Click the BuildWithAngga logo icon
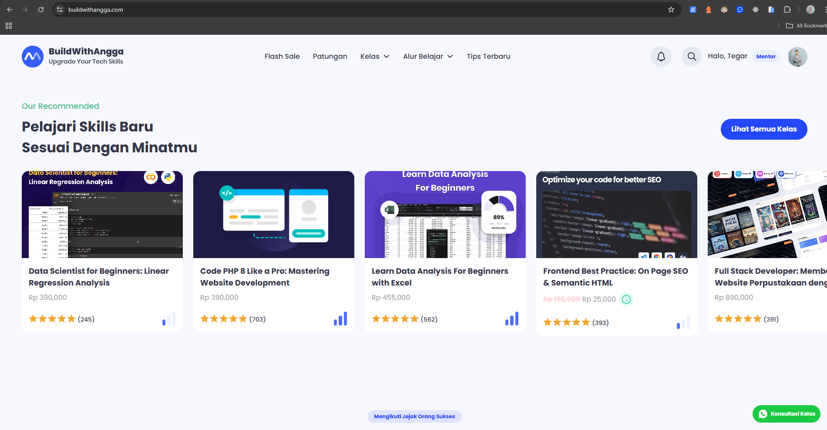This screenshot has width=827, height=430. pos(33,57)
